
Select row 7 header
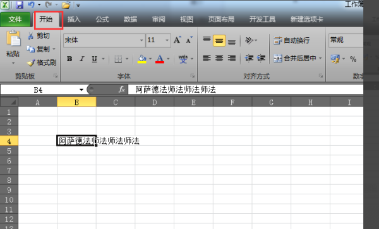[9, 170]
